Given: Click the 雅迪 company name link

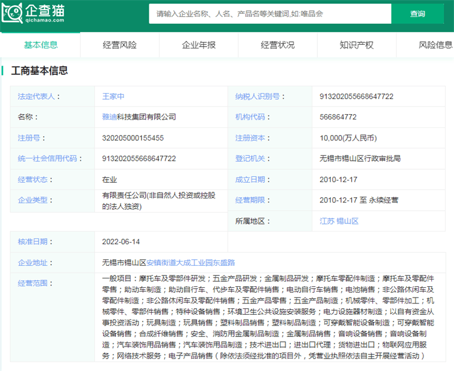Looking at the screenshot, I should click(110, 117).
